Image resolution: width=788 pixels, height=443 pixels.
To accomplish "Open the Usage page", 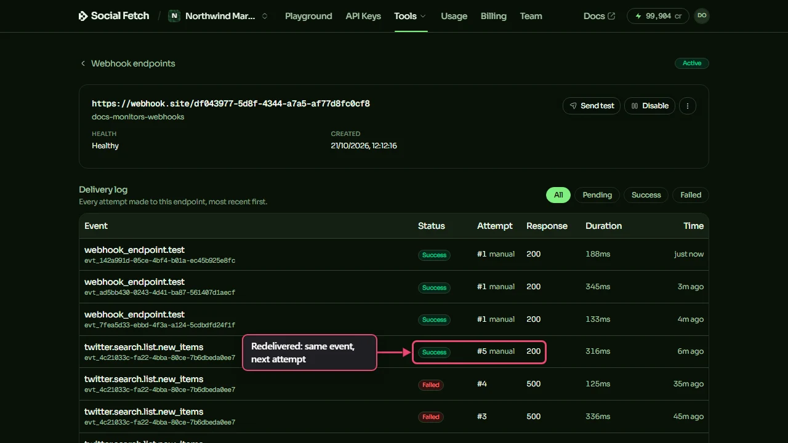I will 454,16.
